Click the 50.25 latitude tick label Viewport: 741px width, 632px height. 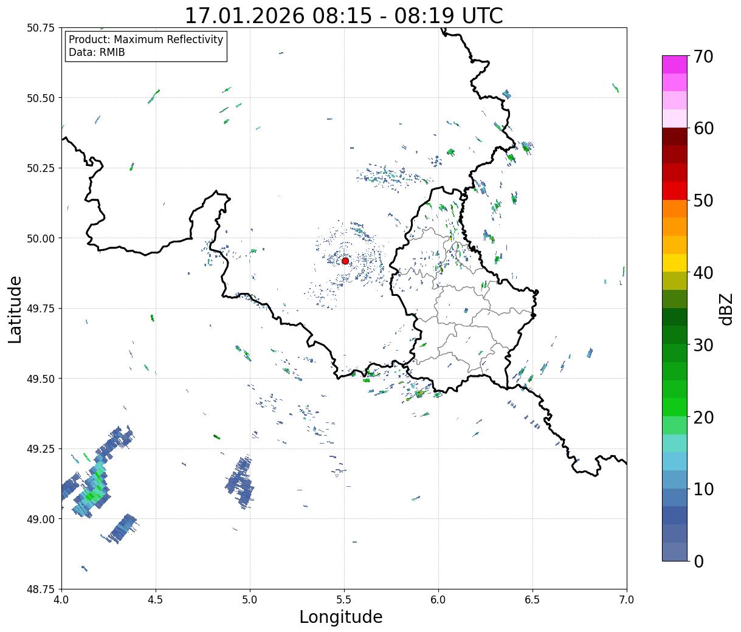click(41, 168)
